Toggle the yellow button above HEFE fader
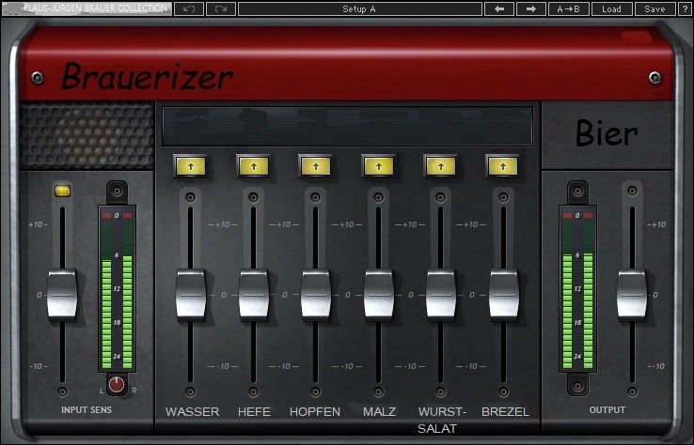 pyautogui.click(x=252, y=165)
